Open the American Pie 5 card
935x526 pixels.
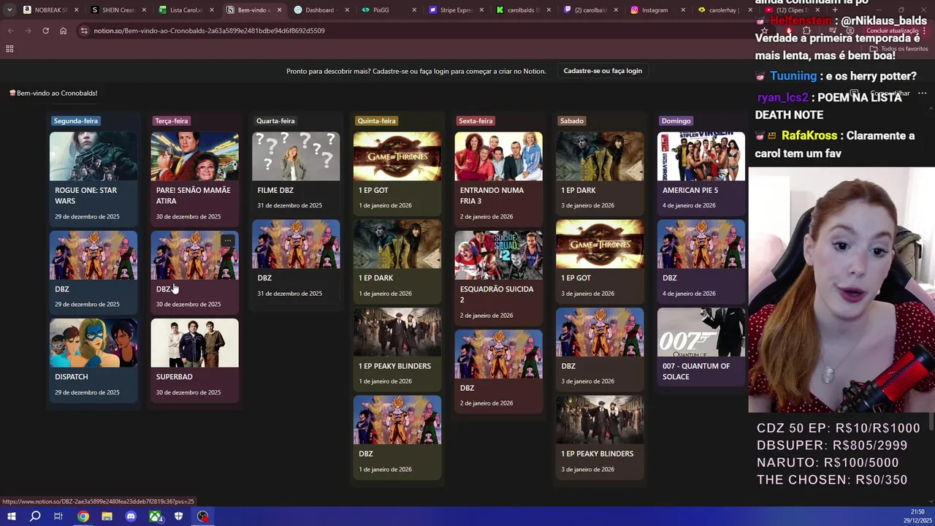[701, 173]
